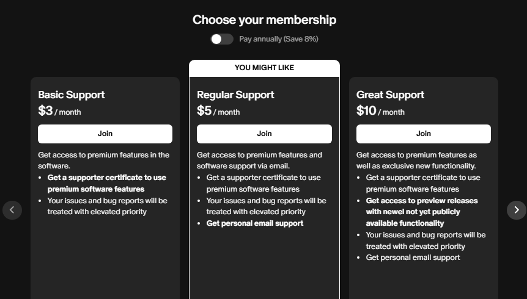Click the next carousel arrow icon
Viewport: 527px width, 299px height.
(x=516, y=210)
